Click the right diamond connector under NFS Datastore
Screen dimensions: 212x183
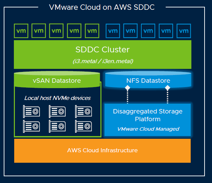pyautogui.click(x=167, y=88)
